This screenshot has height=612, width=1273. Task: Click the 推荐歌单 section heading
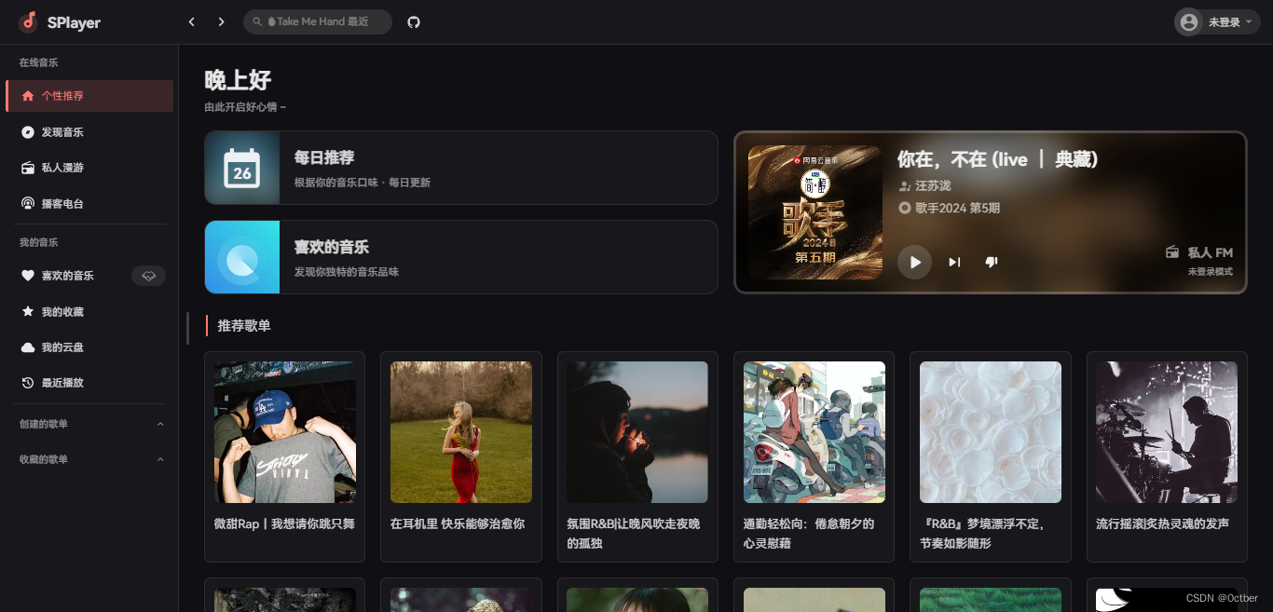244,326
